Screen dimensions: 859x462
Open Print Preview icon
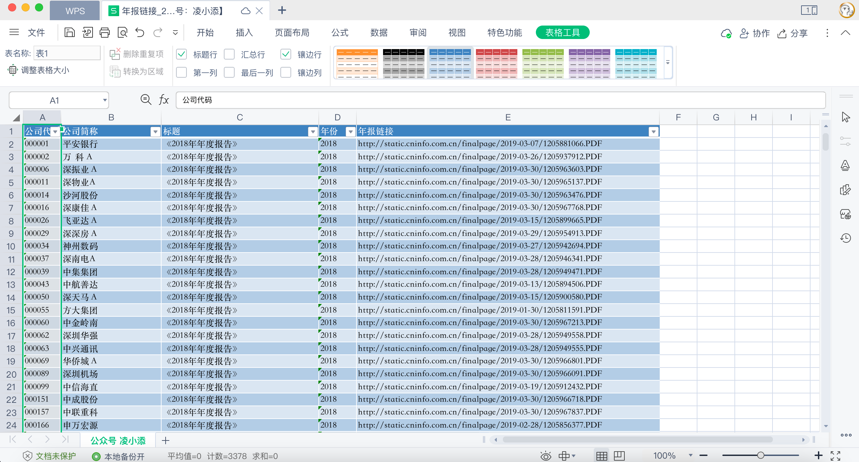pyautogui.click(x=123, y=33)
